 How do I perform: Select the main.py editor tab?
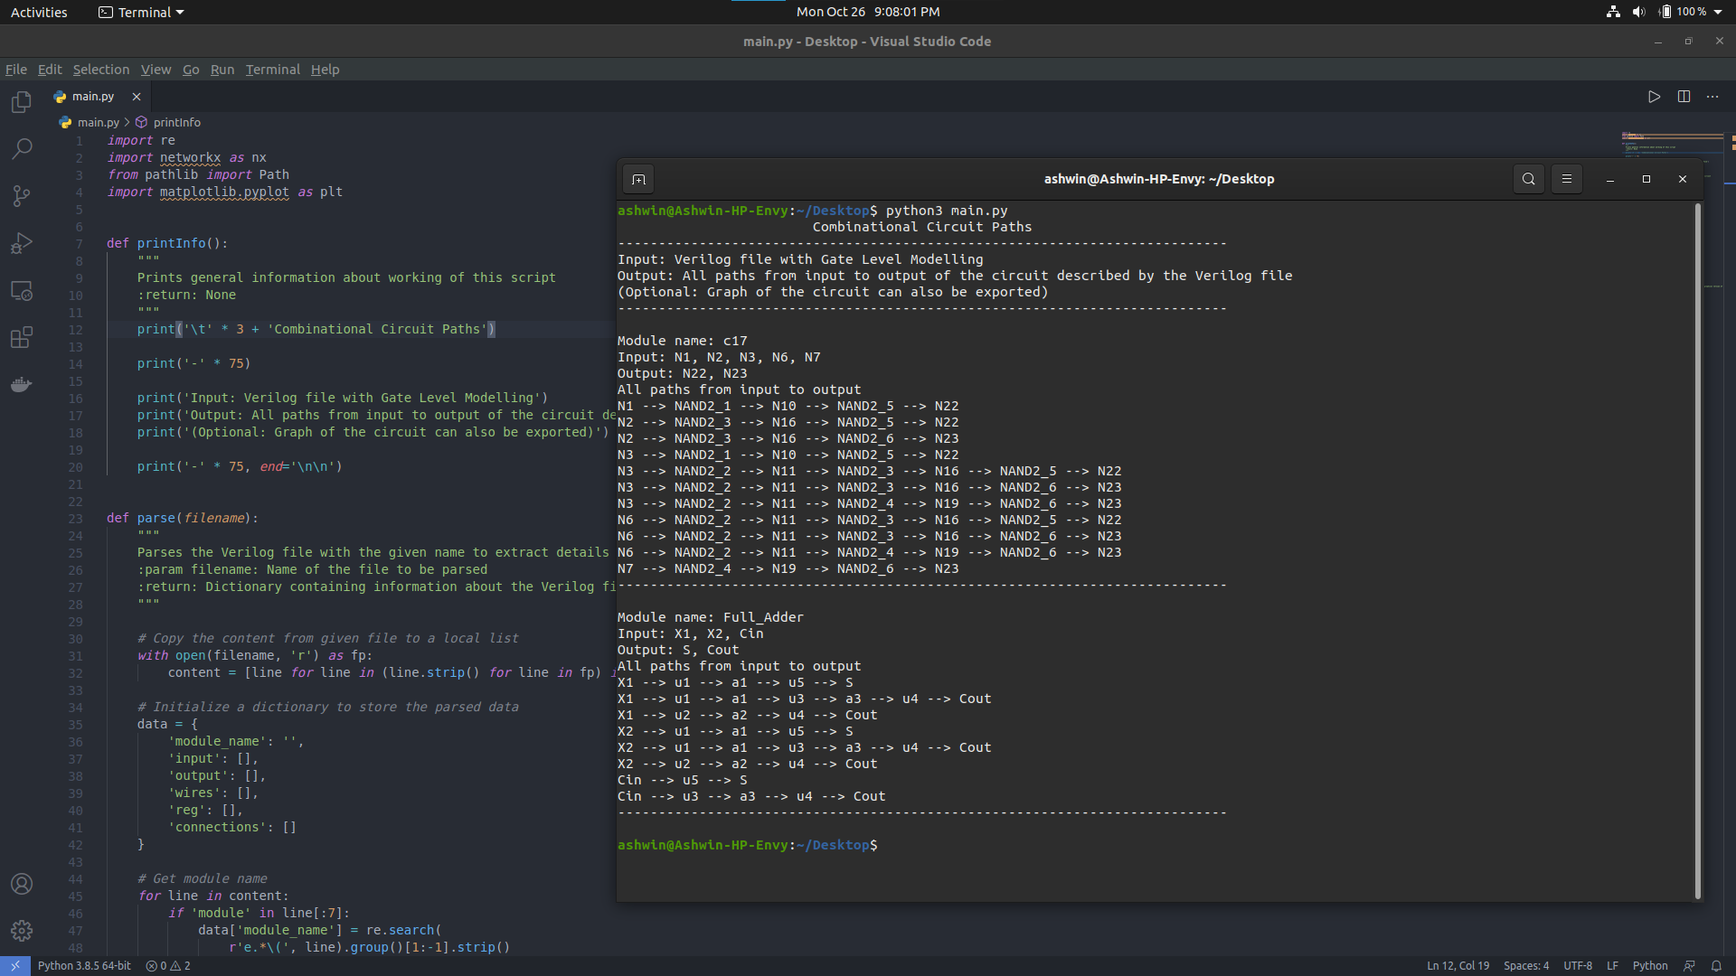(x=92, y=97)
